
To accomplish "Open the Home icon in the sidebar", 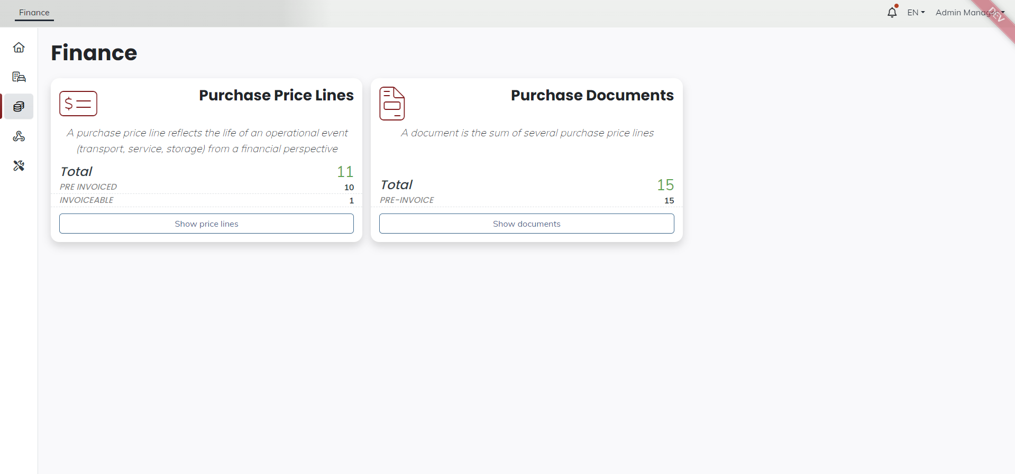I will 19,48.
